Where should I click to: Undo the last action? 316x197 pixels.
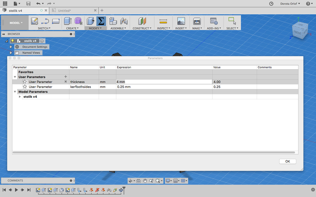click(x=38, y=3)
